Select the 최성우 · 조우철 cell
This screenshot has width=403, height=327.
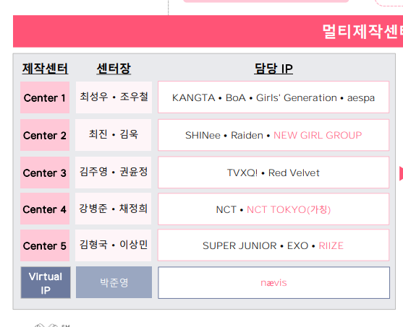(114, 97)
